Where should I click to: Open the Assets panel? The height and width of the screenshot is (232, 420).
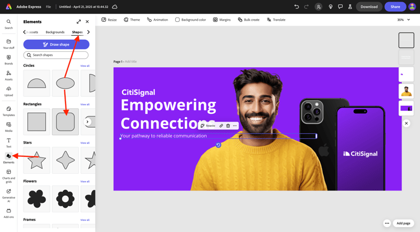tap(8, 76)
